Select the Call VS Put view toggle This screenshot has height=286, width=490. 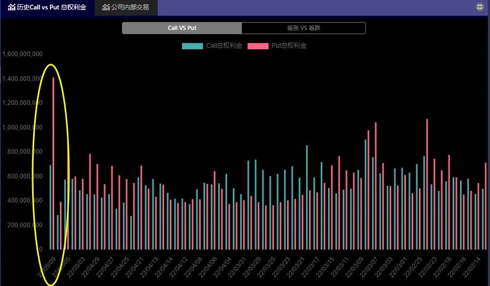click(x=182, y=28)
